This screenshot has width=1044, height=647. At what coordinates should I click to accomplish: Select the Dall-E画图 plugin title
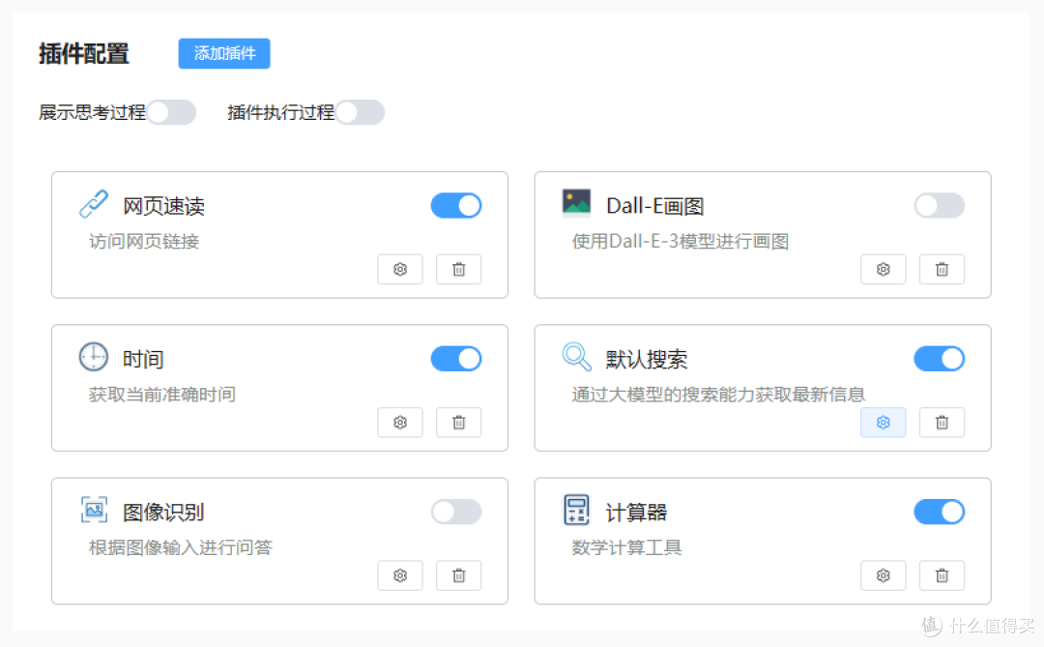[x=655, y=206]
